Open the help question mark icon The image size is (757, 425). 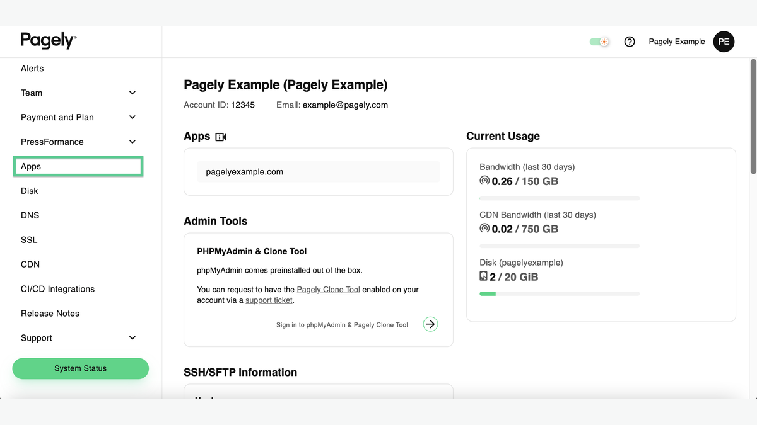click(x=630, y=42)
